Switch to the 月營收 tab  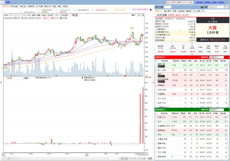click(65, 7)
